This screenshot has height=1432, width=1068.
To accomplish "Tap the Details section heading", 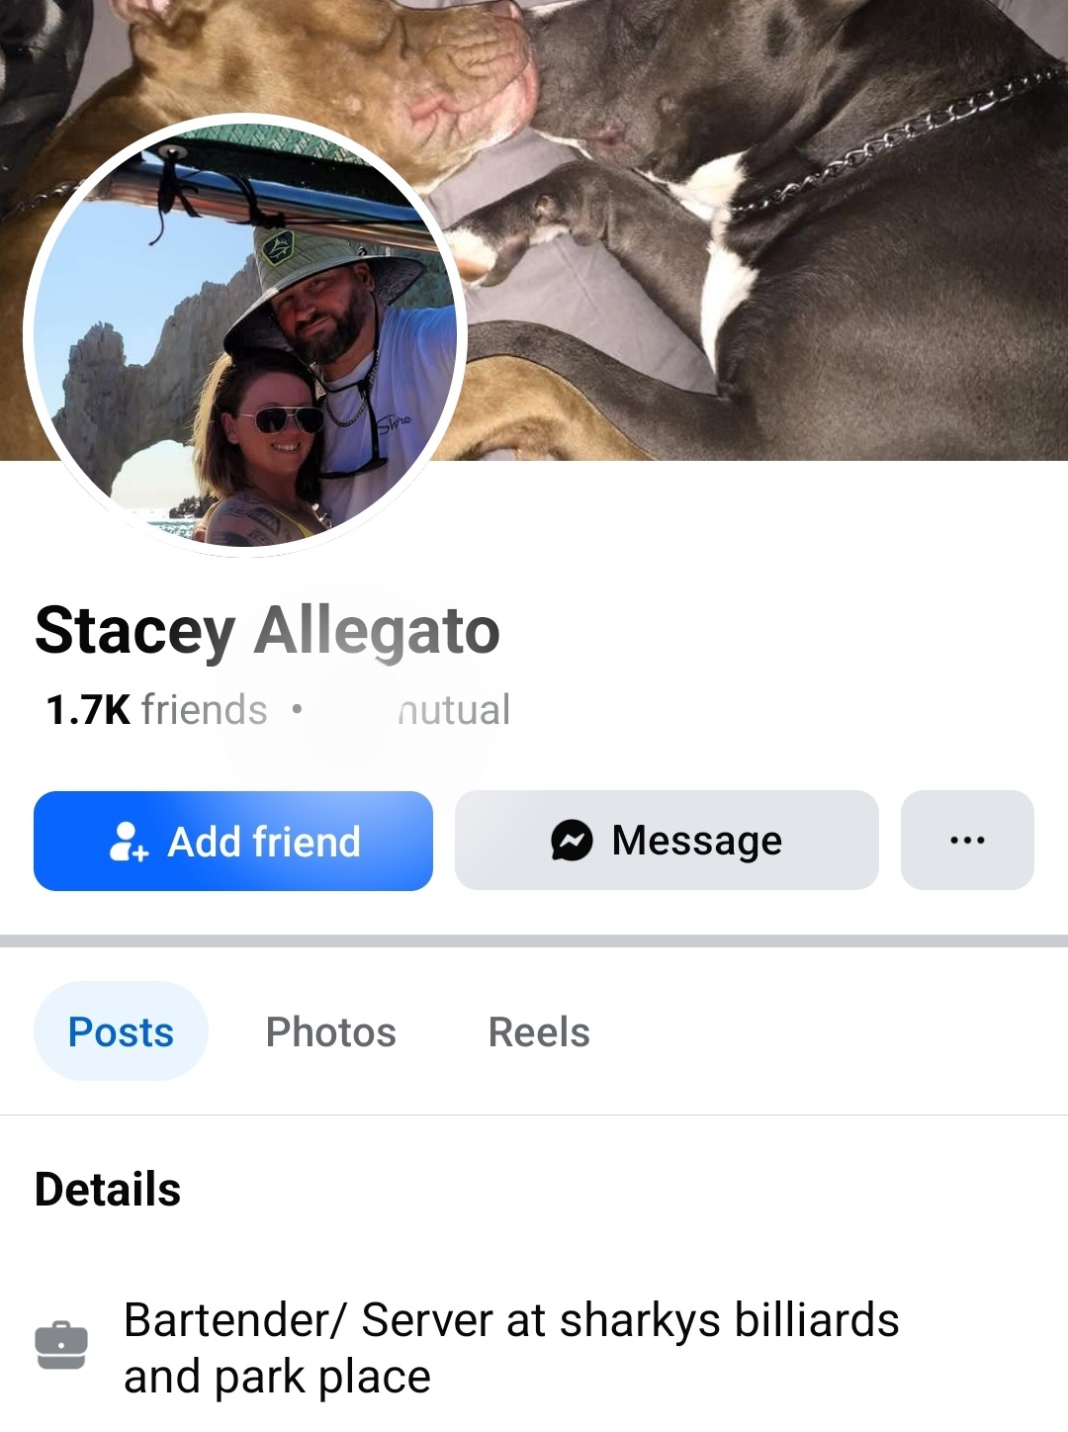I will (108, 1189).
